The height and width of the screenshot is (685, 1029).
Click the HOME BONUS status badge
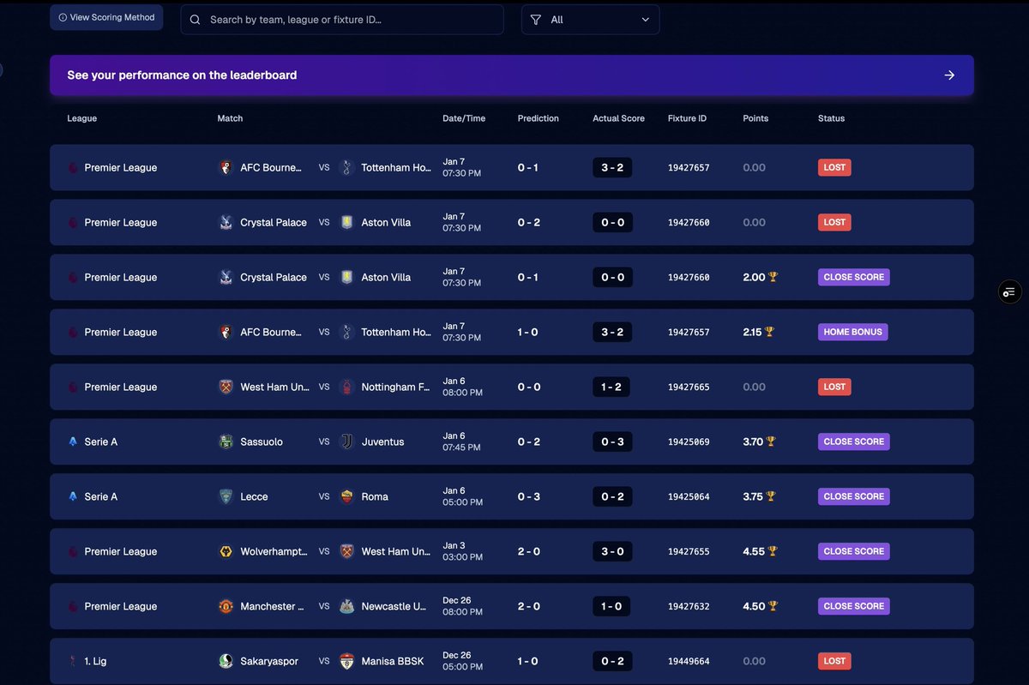(x=853, y=332)
